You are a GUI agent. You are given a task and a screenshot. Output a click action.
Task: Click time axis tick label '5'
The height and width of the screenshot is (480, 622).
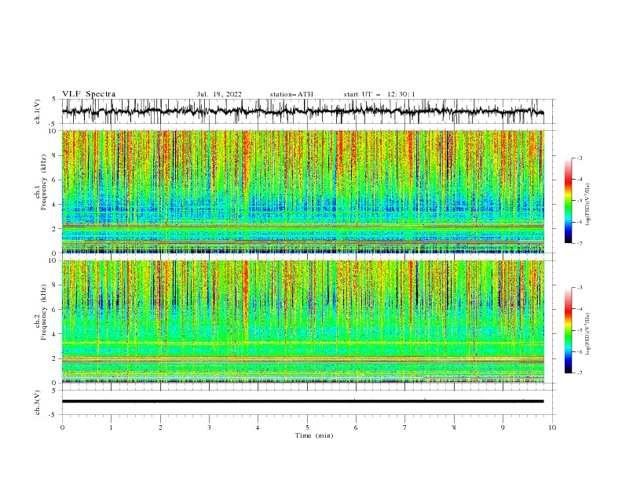tap(307, 427)
